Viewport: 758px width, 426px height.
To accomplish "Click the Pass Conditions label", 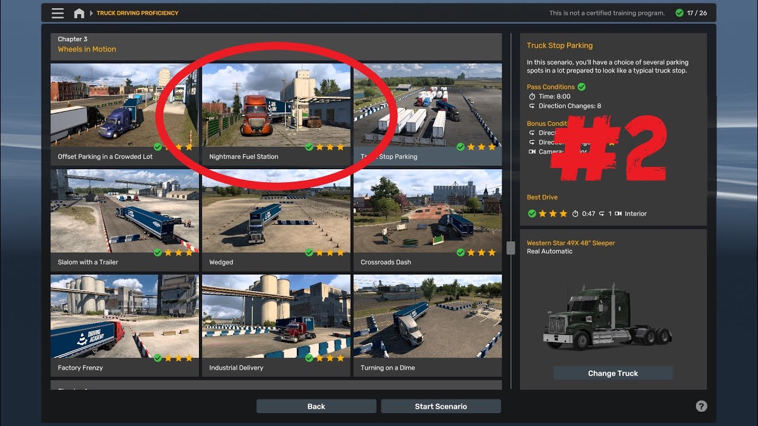I will coord(551,87).
